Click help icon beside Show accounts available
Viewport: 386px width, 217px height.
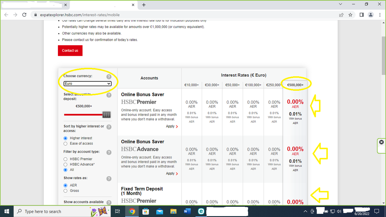pyautogui.click(x=109, y=203)
